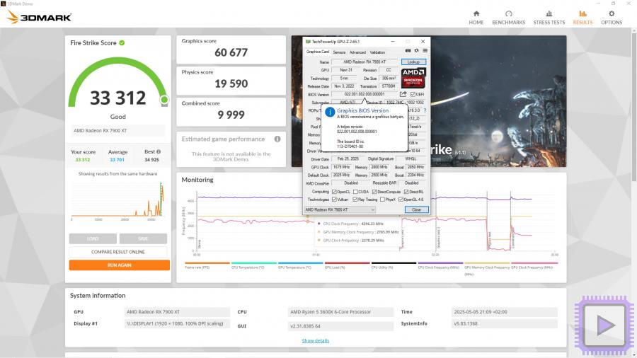Click the purple play button overlay
This screenshot has width=637, height=358.
click(x=604, y=325)
